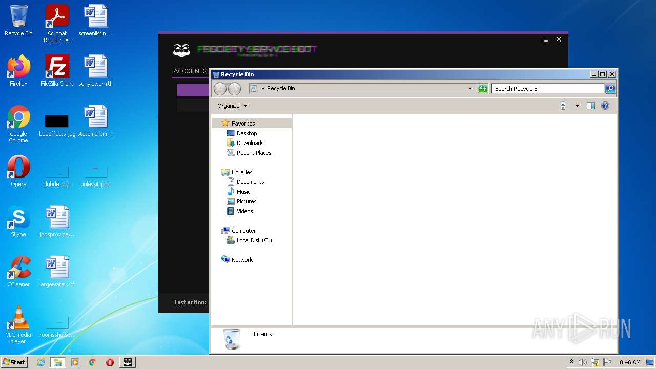Click Change your view icon

(x=565, y=106)
